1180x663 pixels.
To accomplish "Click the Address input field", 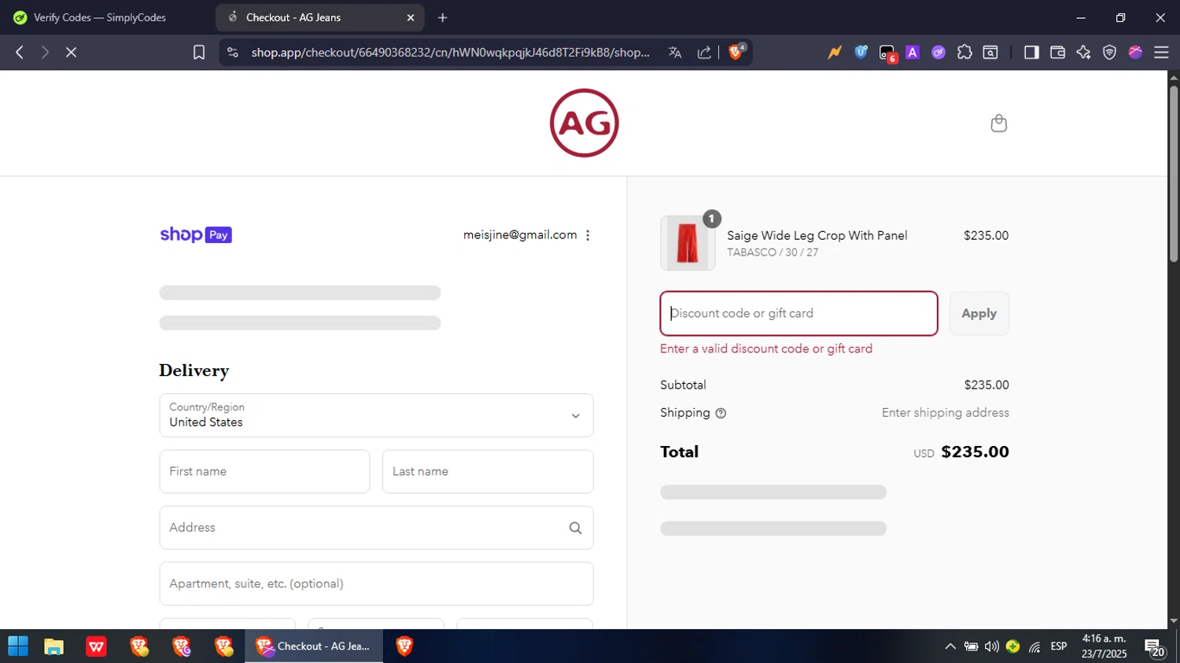I will [376, 528].
